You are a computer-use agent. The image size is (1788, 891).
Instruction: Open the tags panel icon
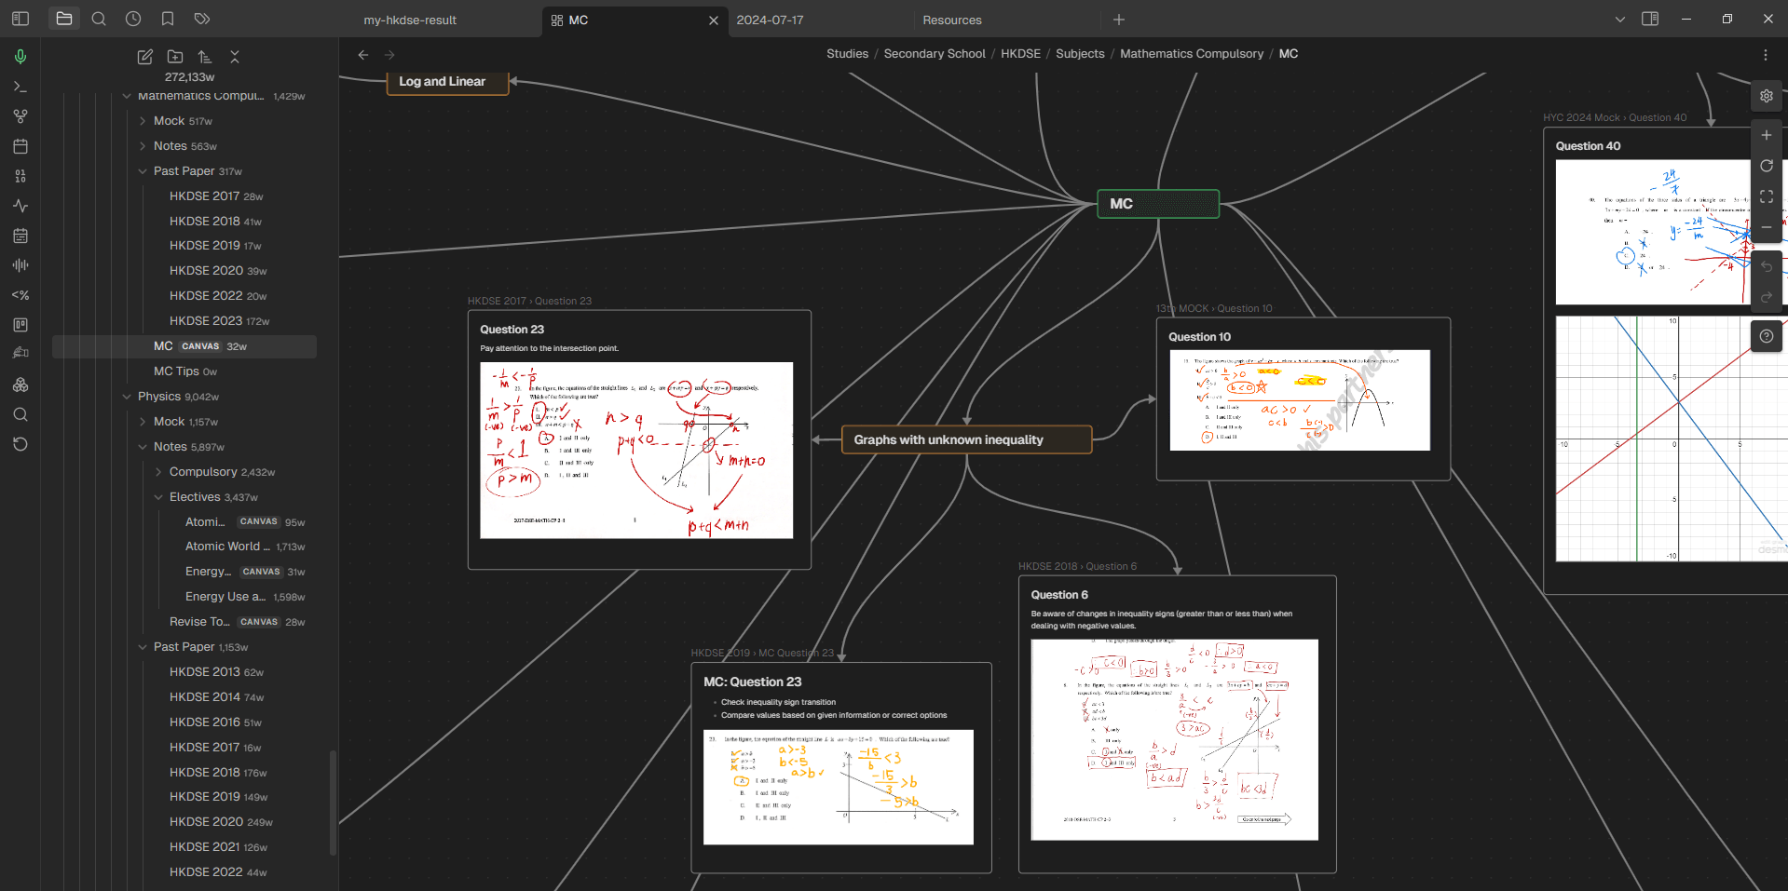pos(202,19)
